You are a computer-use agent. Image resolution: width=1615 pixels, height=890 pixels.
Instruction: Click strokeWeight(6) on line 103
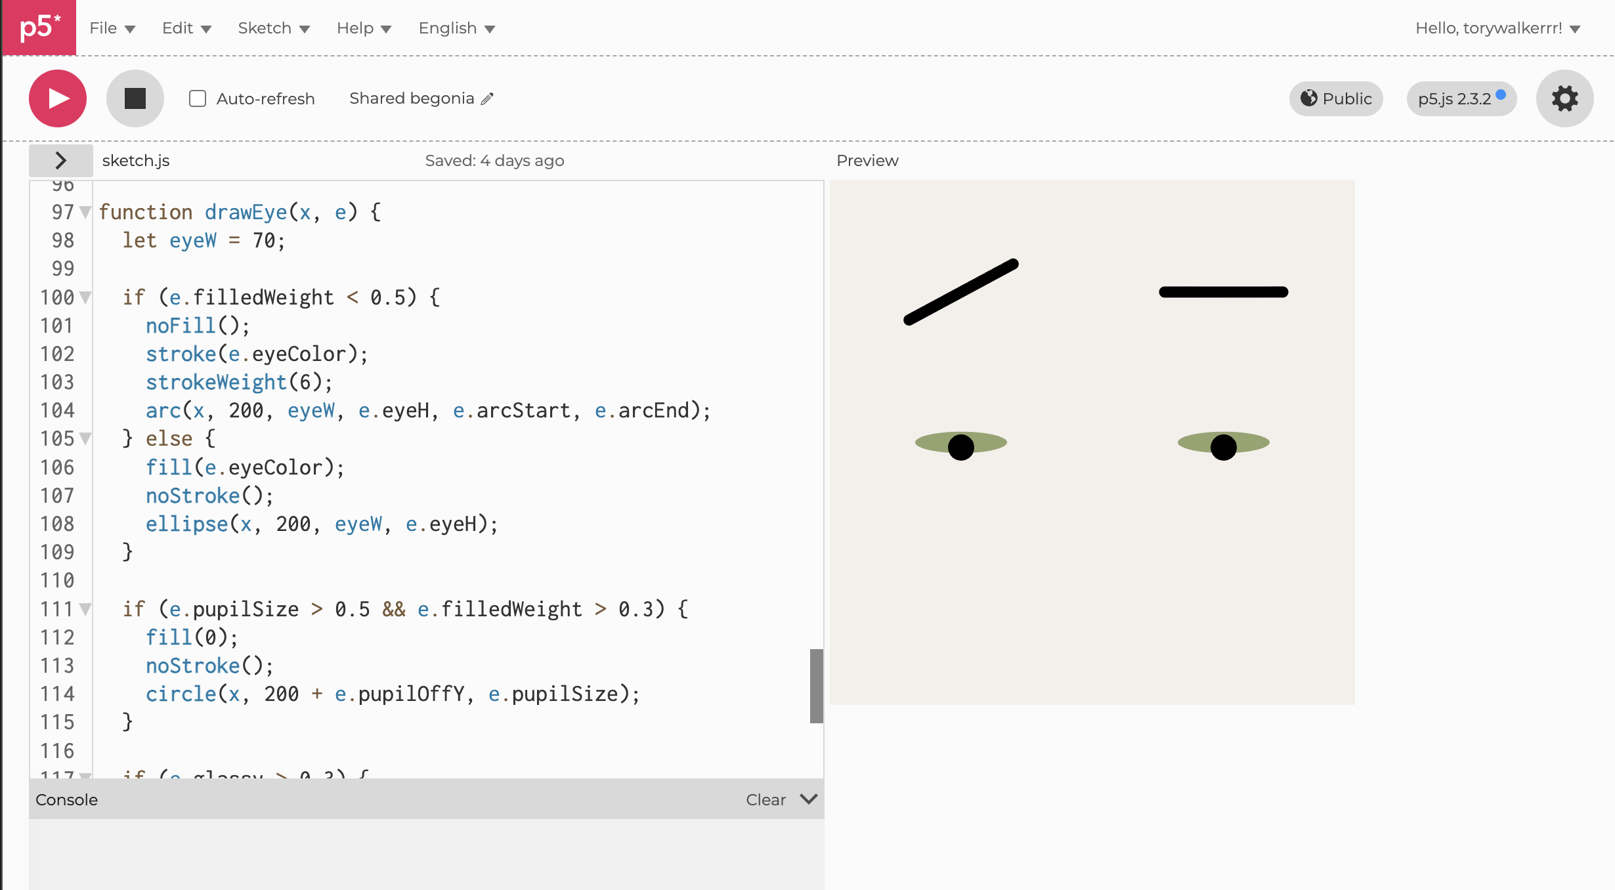coord(239,382)
